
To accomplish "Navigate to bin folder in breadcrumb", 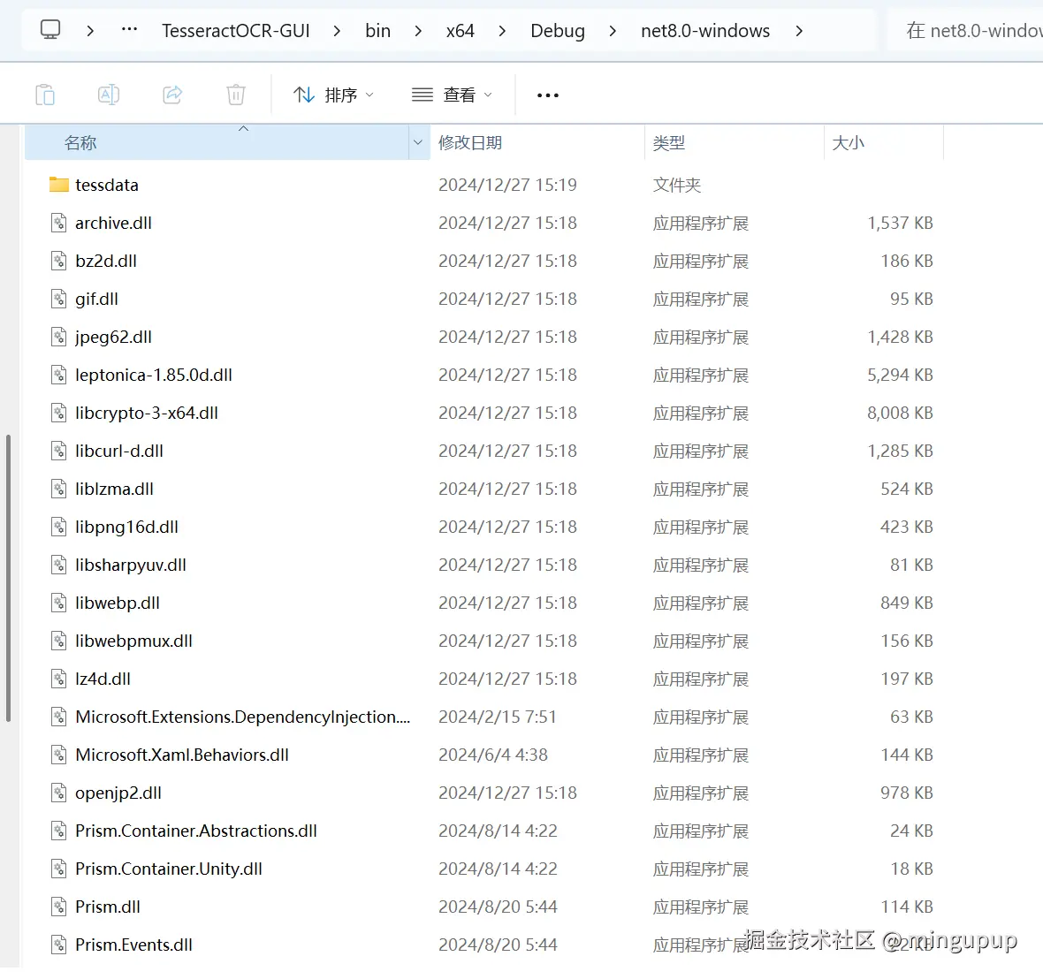I will click(x=377, y=31).
